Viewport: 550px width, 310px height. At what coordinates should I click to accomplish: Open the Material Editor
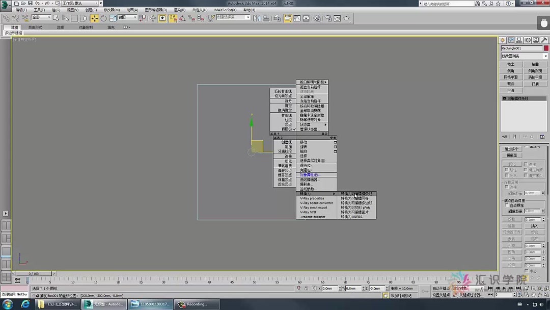(x=316, y=18)
